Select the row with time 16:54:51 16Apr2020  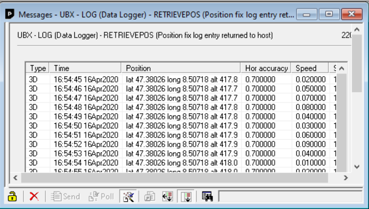click(181, 135)
